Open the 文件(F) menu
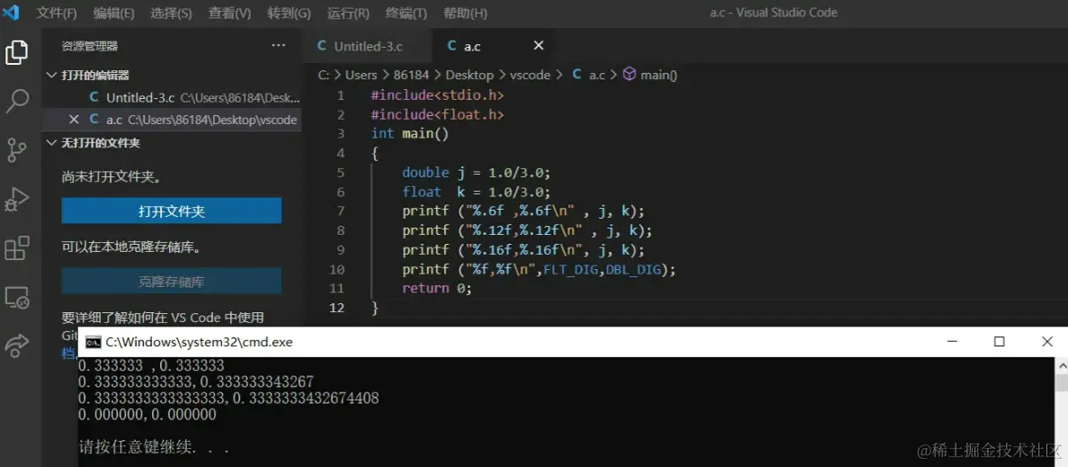This screenshot has width=1068, height=467. [56, 13]
